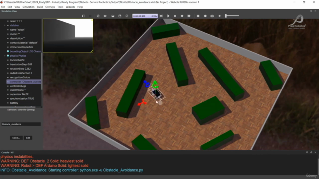Open the View menu
This screenshot has width=319, height=179.
17,7
